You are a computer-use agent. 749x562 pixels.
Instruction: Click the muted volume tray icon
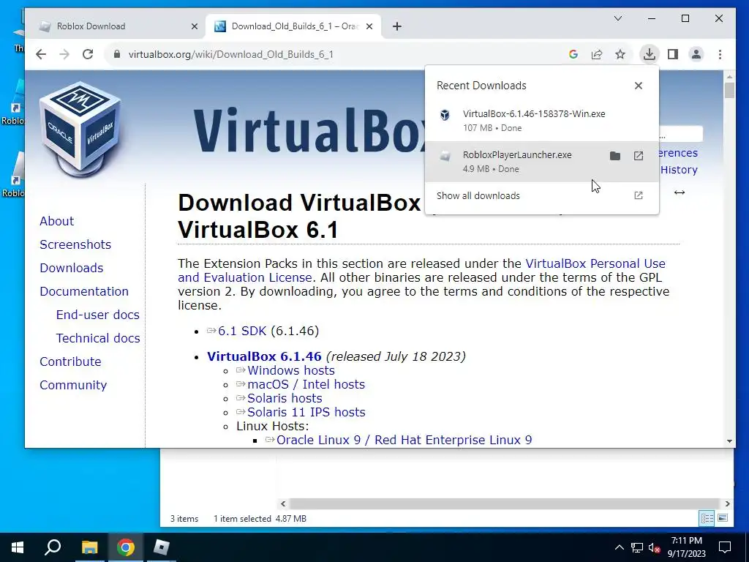tap(655, 547)
